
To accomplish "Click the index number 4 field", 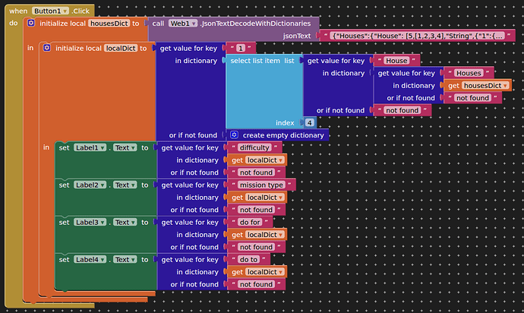I will click(x=309, y=122).
